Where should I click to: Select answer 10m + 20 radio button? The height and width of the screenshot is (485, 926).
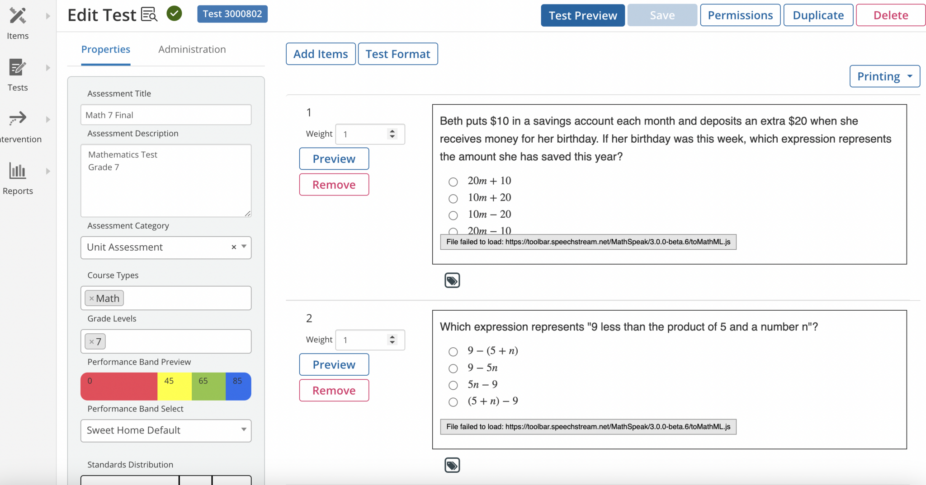(x=453, y=199)
